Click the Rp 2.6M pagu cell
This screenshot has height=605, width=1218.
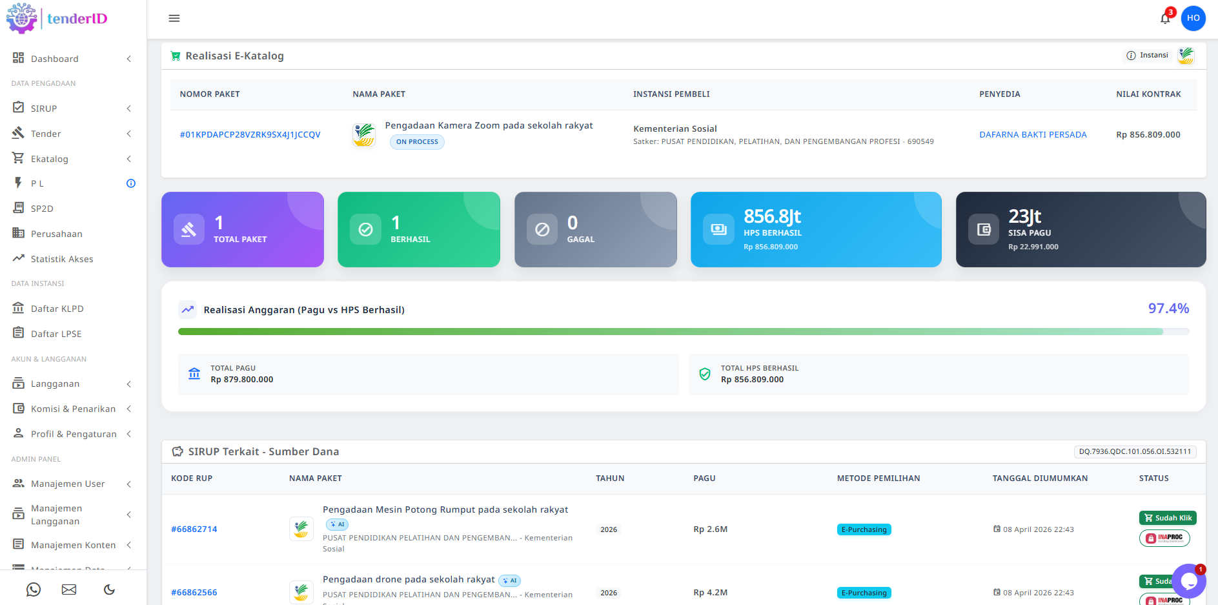point(711,529)
